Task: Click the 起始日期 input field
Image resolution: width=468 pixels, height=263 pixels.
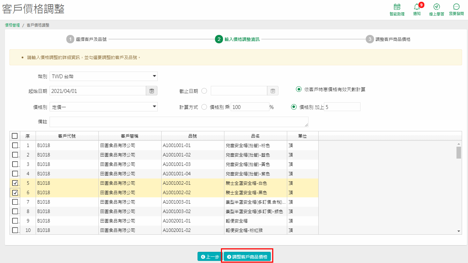Action: coord(98,91)
